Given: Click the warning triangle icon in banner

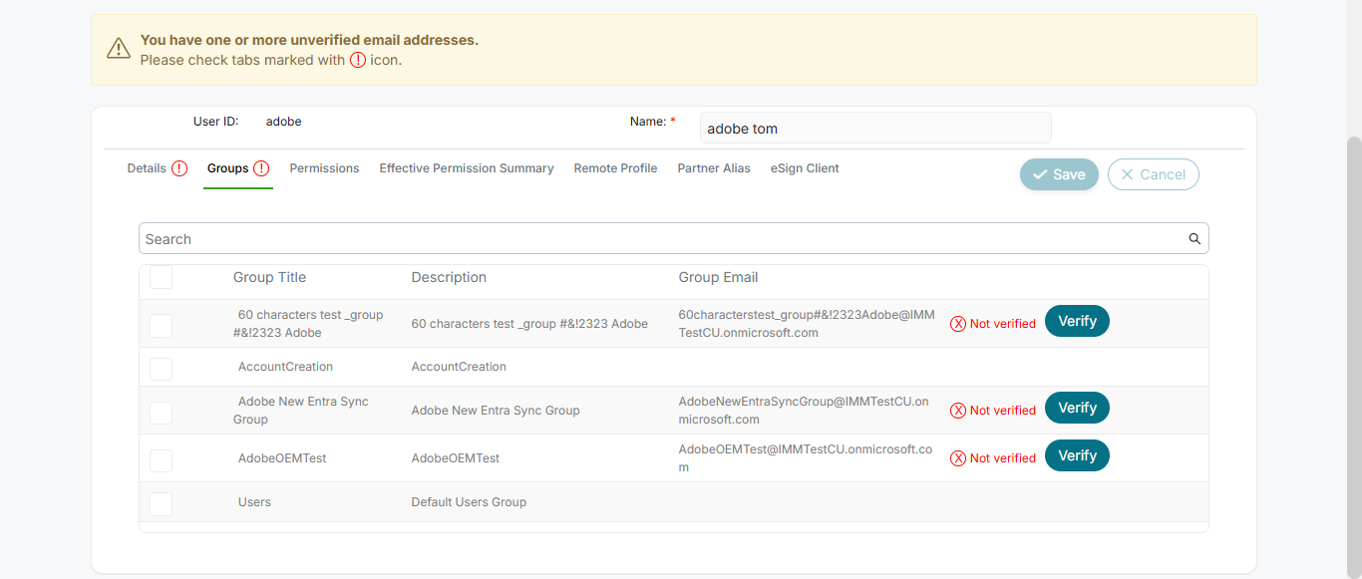Looking at the screenshot, I should tap(119, 48).
